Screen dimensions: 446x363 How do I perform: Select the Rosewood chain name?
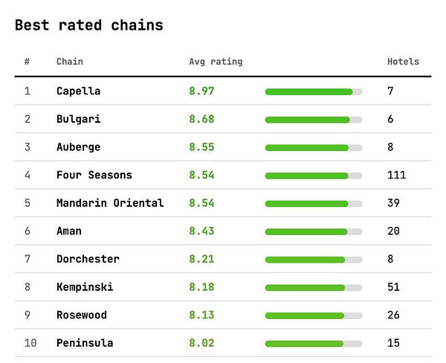(x=82, y=315)
